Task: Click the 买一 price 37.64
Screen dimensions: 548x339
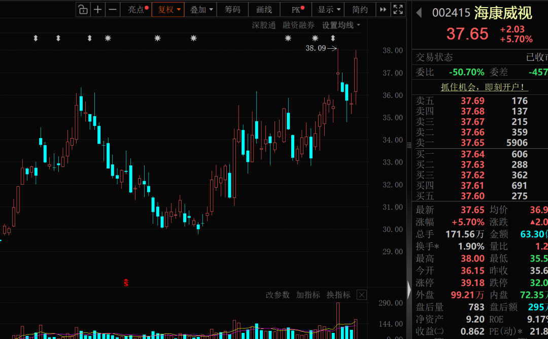Action: click(472, 154)
